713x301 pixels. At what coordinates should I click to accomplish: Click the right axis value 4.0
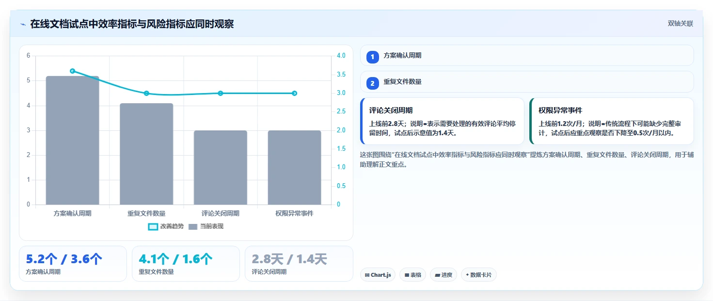341,56
